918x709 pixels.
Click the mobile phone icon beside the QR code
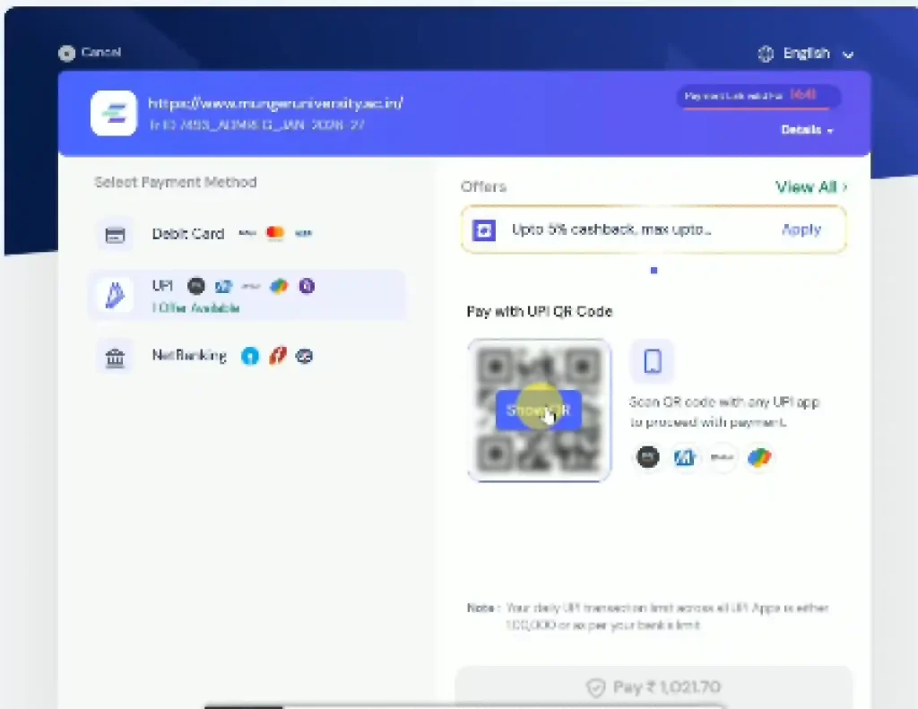pos(653,361)
